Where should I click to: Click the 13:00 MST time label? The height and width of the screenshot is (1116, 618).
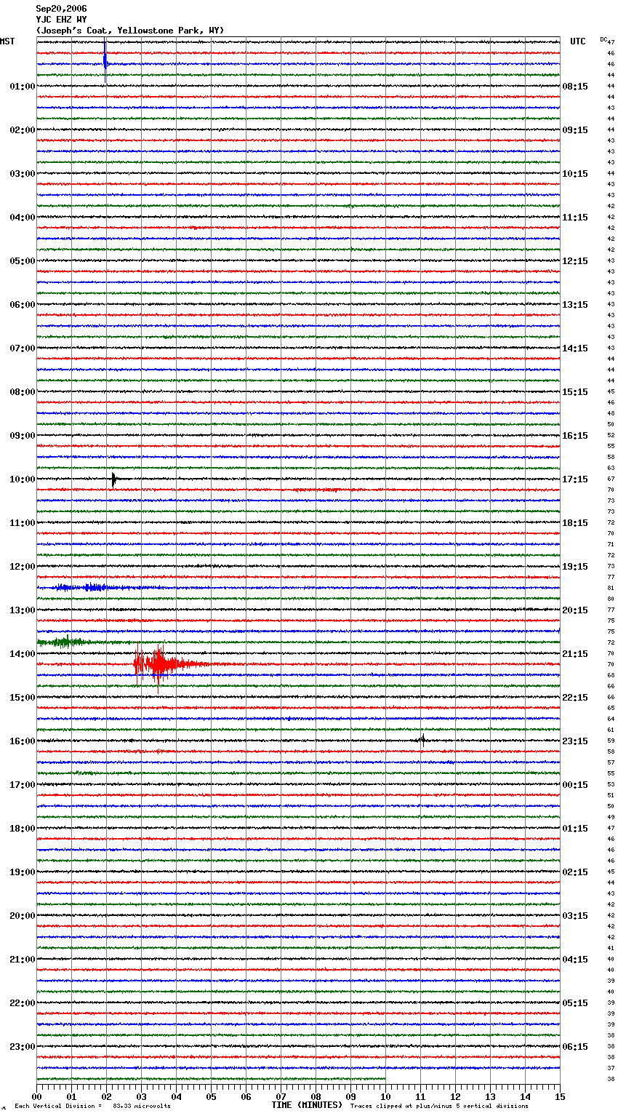point(23,610)
